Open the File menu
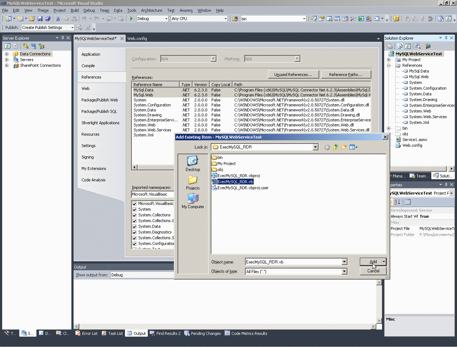 pos(5,10)
